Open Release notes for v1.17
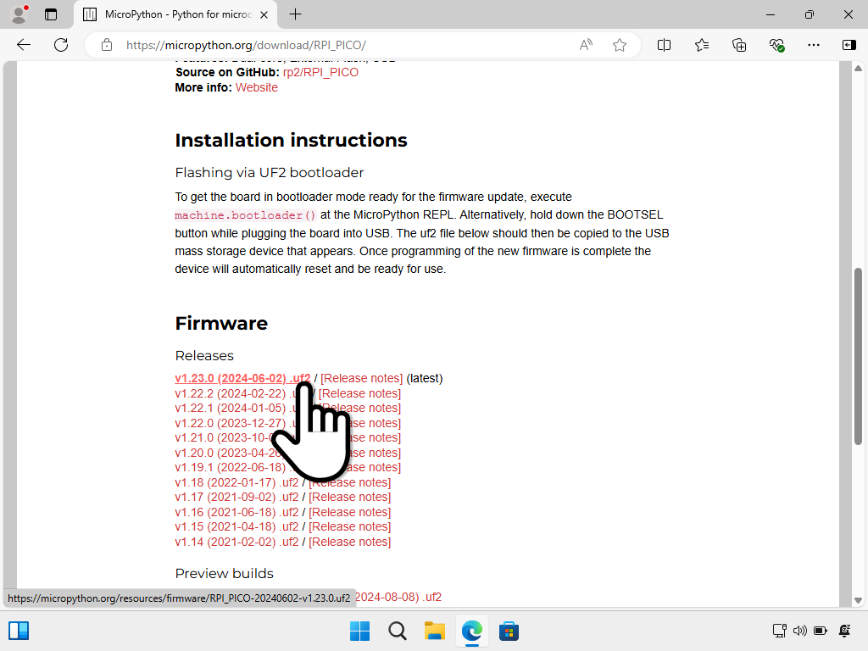 [350, 497]
